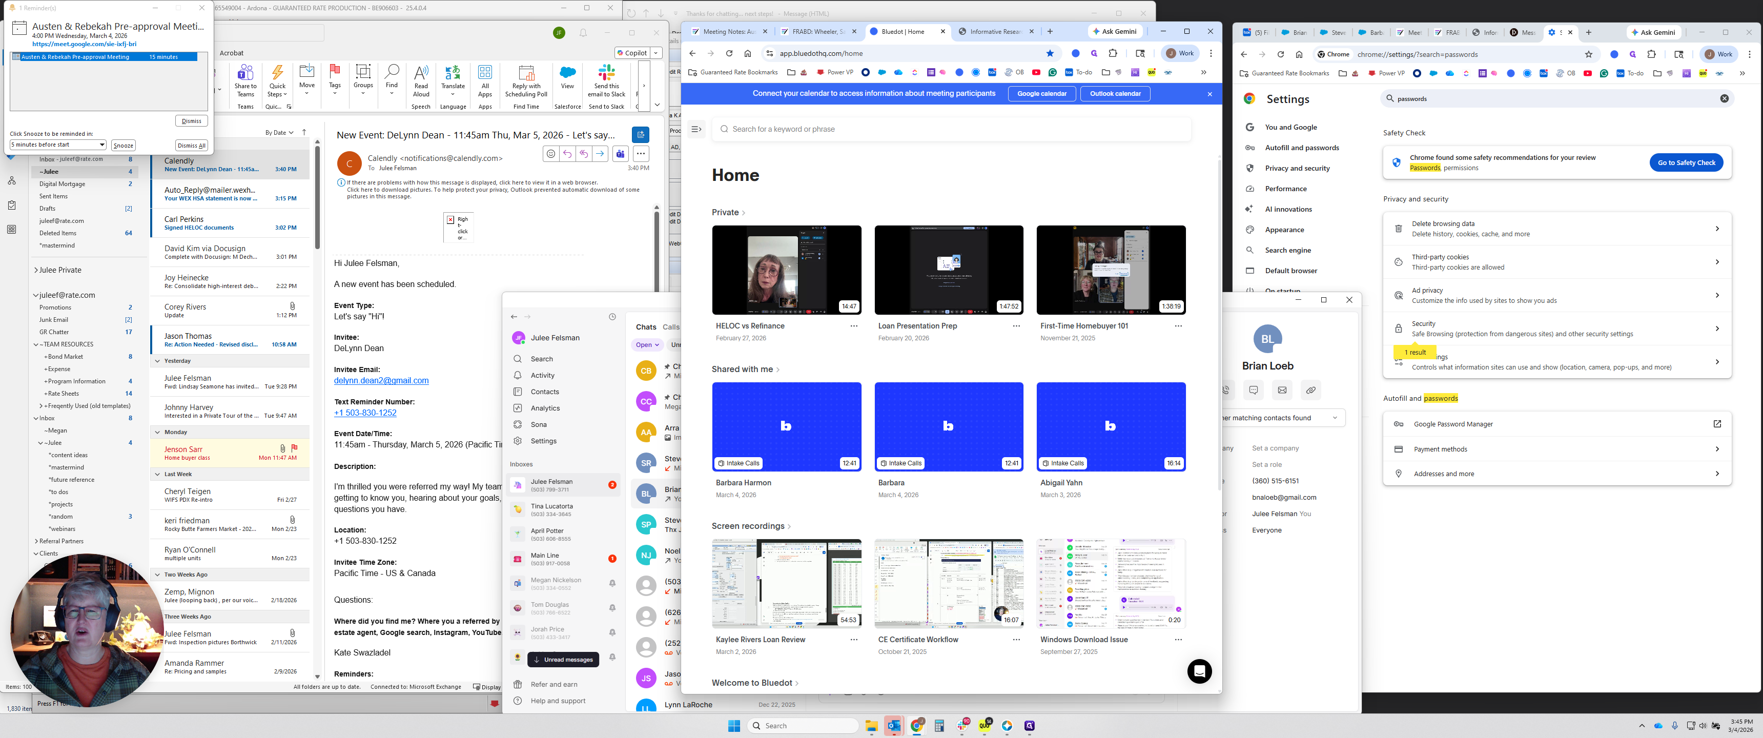Viewport: 1763px width, 738px height.
Task: Open the snooze duration dropdown in reminder
Action: (102, 145)
